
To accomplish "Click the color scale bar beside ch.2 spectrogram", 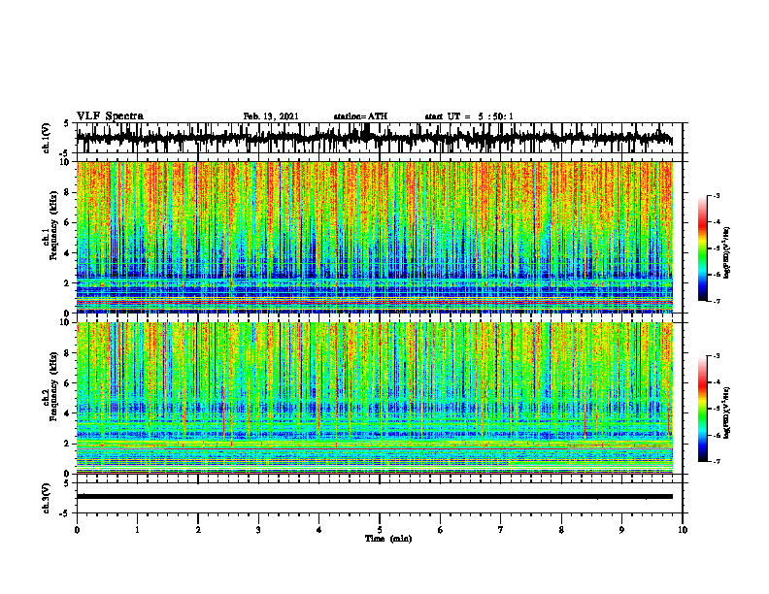I will [x=703, y=409].
